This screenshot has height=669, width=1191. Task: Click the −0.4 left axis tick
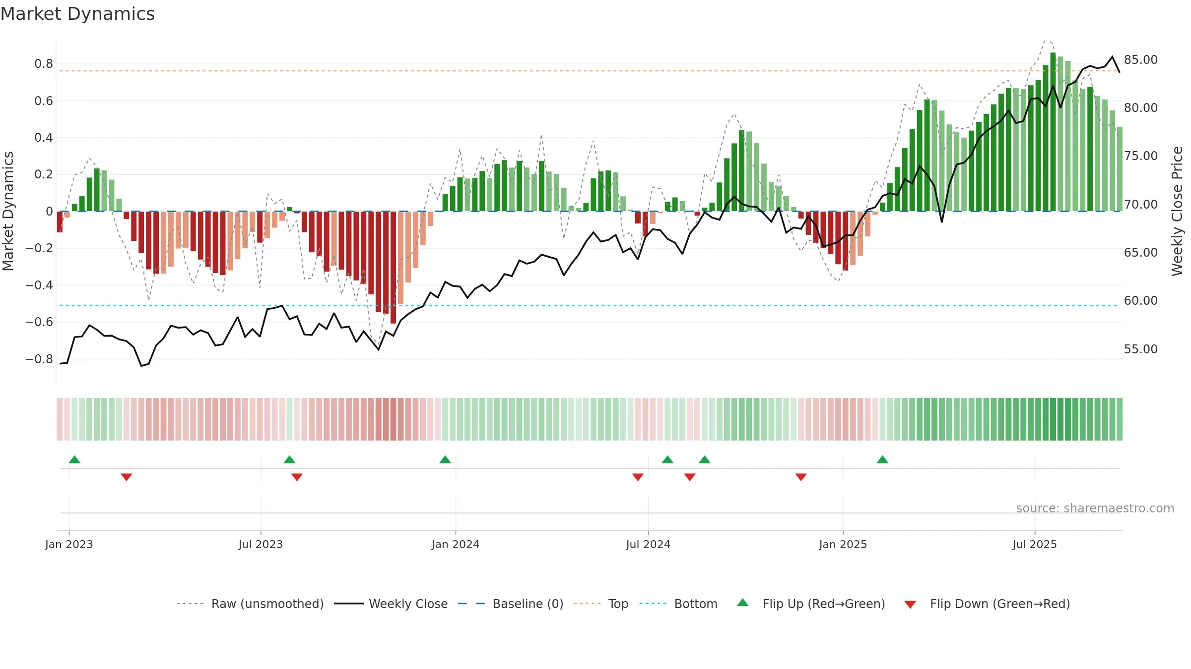click(39, 285)
